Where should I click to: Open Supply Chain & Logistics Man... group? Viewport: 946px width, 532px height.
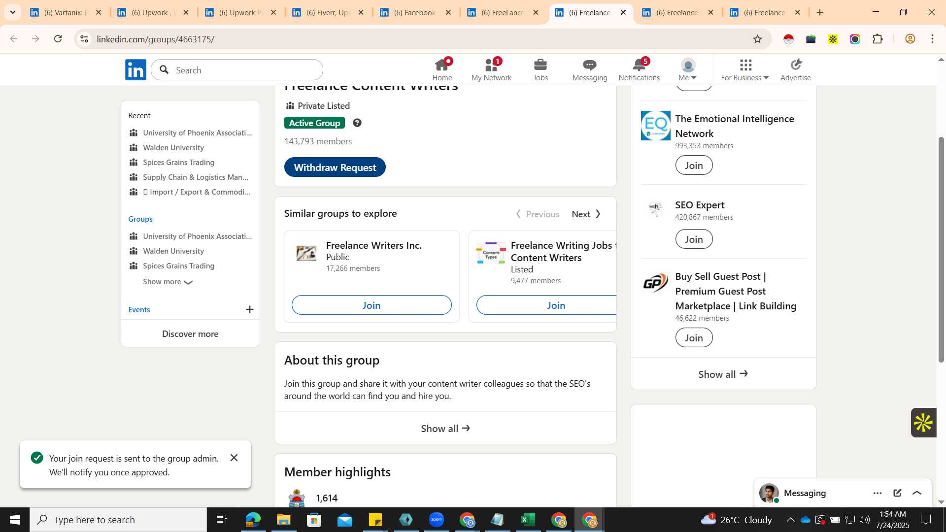(x=196, y=177)
